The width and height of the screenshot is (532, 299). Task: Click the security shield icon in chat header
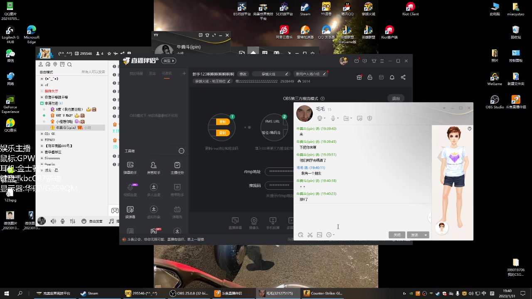point(369,118)
